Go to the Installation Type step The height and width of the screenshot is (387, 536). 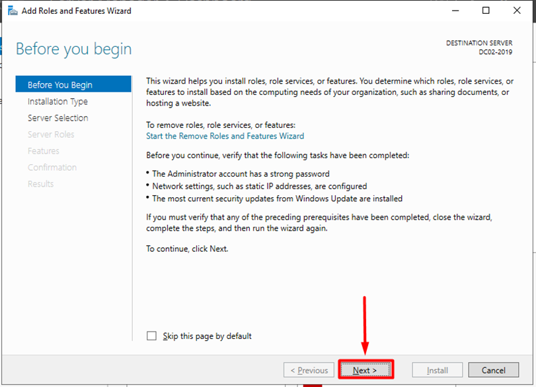point(57,102)
